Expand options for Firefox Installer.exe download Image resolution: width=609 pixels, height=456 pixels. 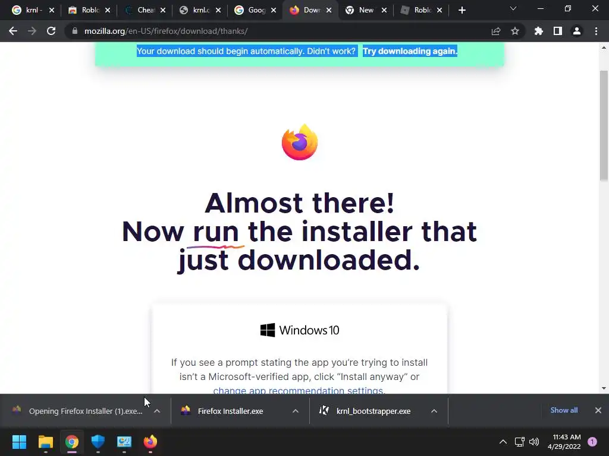coord(296,411)
